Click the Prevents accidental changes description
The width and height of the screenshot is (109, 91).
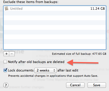pyautogui.click(x=53, y=76)
